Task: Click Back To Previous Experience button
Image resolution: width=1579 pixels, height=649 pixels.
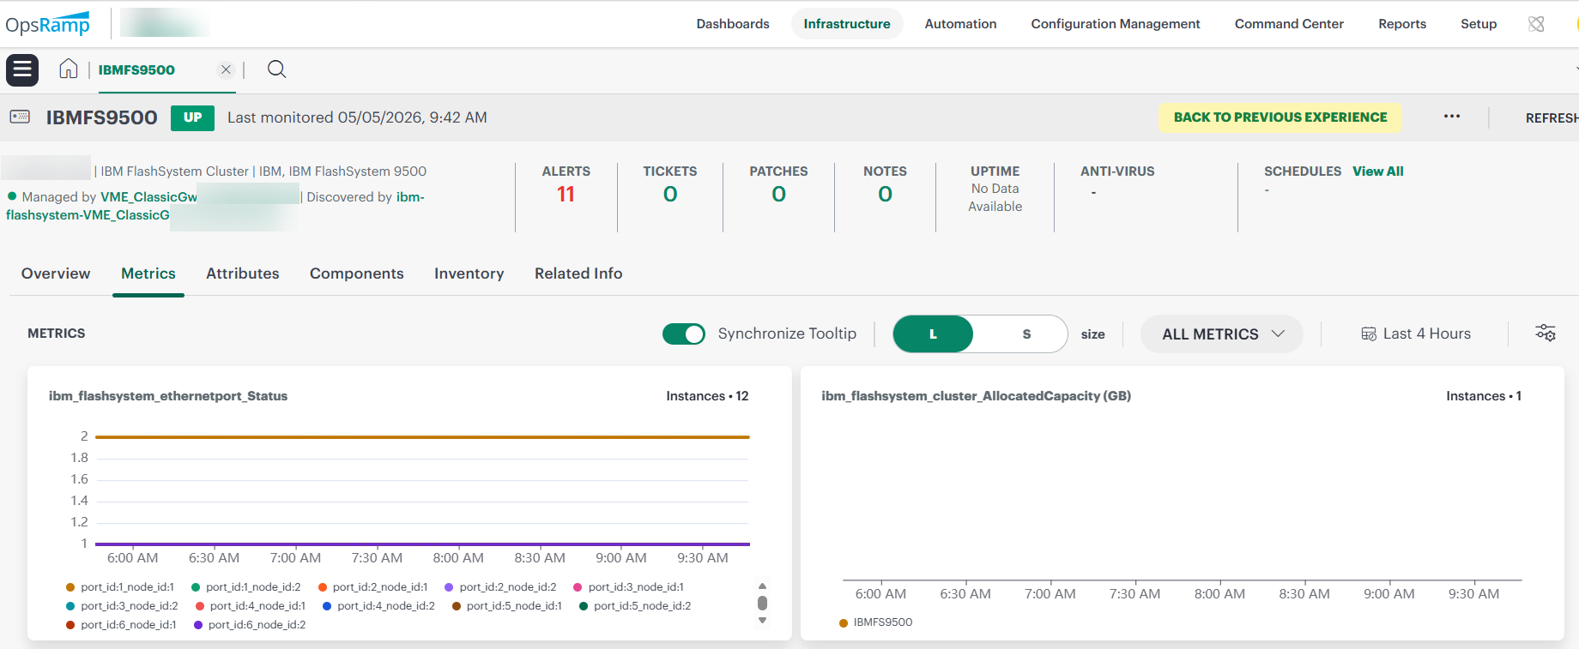Action: pyautogui.click(x=1280, y=117)
